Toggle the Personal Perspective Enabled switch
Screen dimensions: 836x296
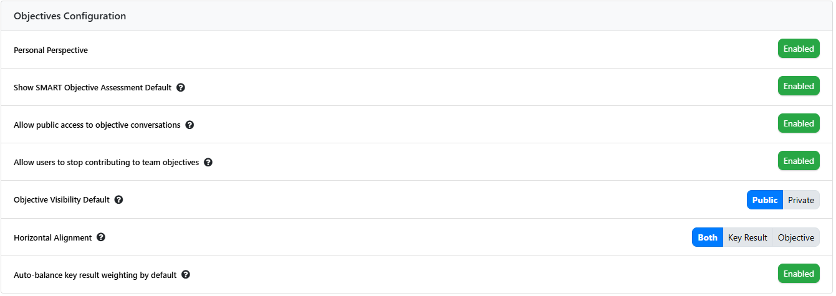coord(798,49)
